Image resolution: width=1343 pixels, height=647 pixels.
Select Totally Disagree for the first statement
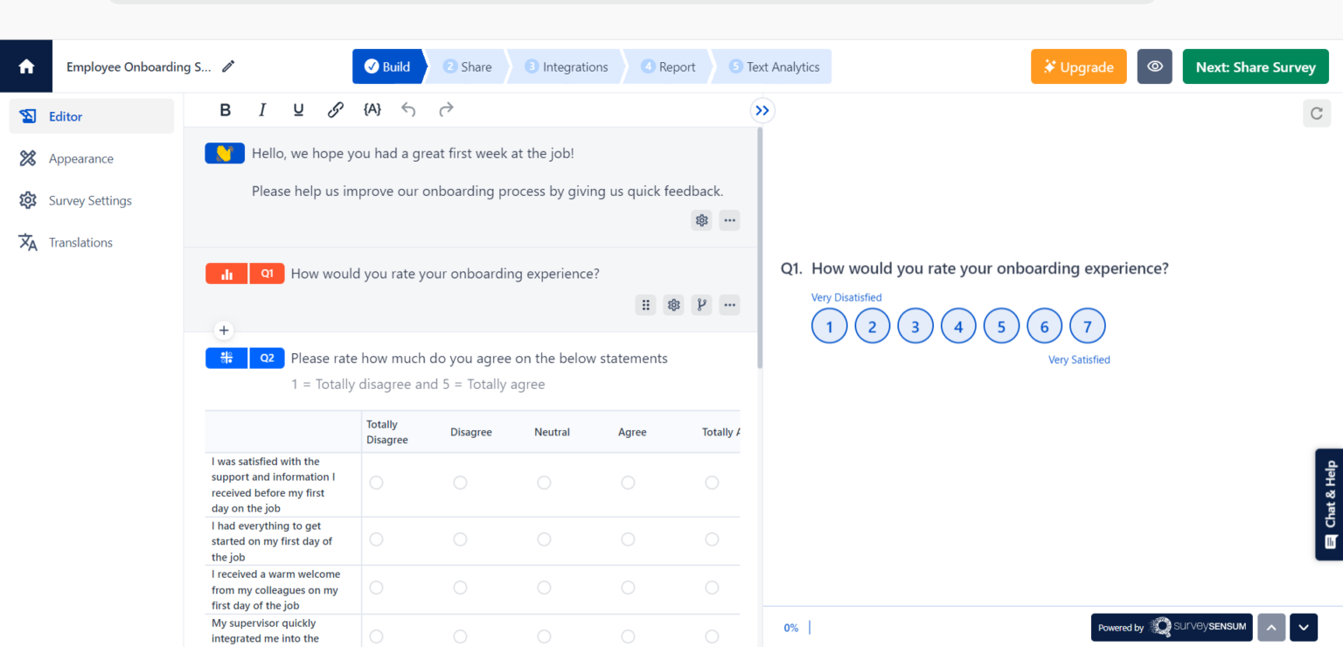pyautogui.click(x=376, y=482)
